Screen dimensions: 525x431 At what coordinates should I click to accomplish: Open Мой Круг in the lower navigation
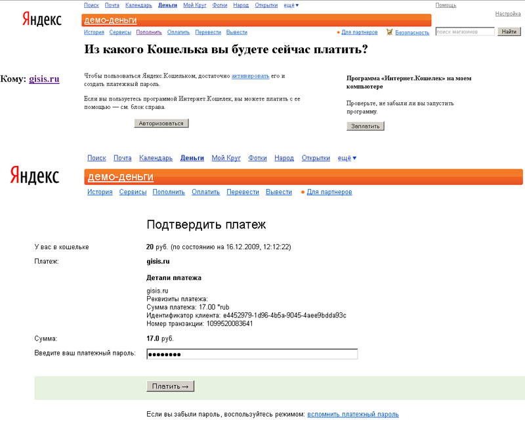[226, 158]
